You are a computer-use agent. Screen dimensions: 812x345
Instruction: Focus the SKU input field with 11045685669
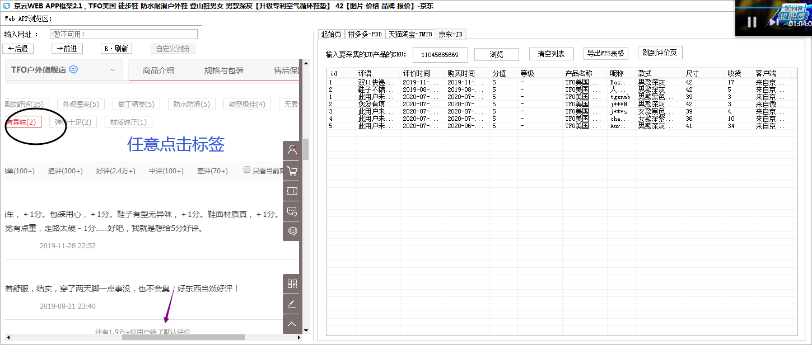click(x=440, y=55)
